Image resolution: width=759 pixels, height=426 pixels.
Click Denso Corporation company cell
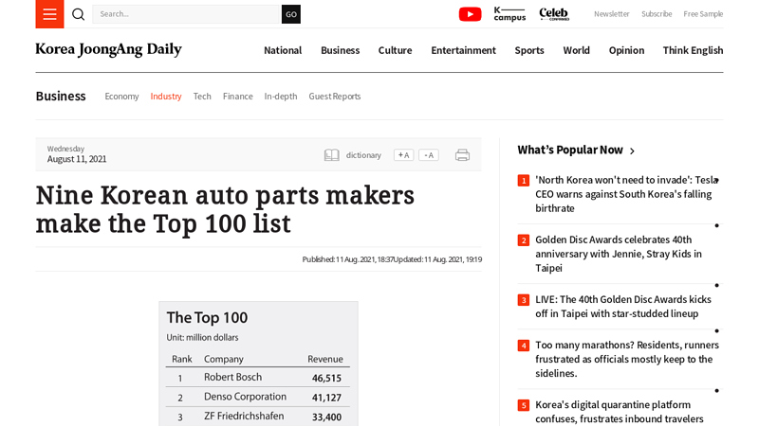coord(245,397)
